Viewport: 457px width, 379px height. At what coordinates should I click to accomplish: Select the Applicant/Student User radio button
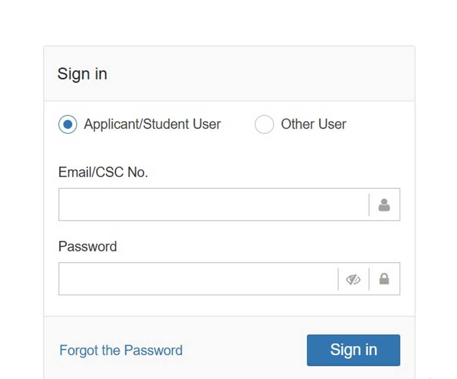coord(68,124)
